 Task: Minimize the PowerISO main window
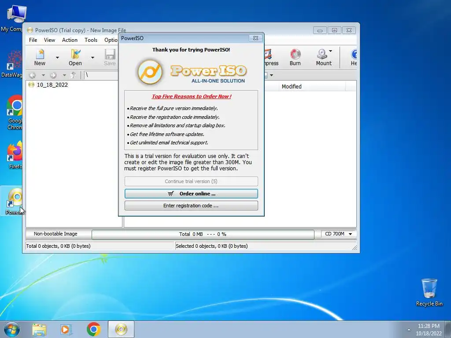tap(320, 30)
